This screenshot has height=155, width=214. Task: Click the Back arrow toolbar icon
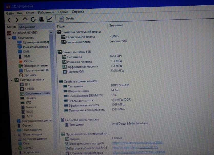coord(9,20)
